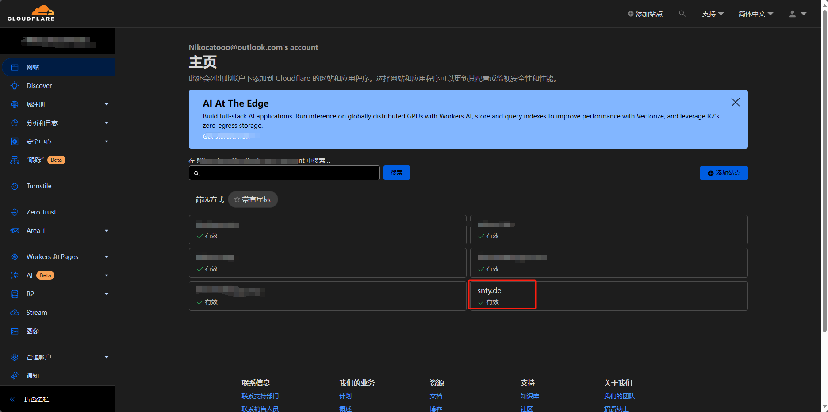Image resolution: width=828 pixels, height=412 pixels.
Task: Expand the R2 sidebar section
Action: 107,294
